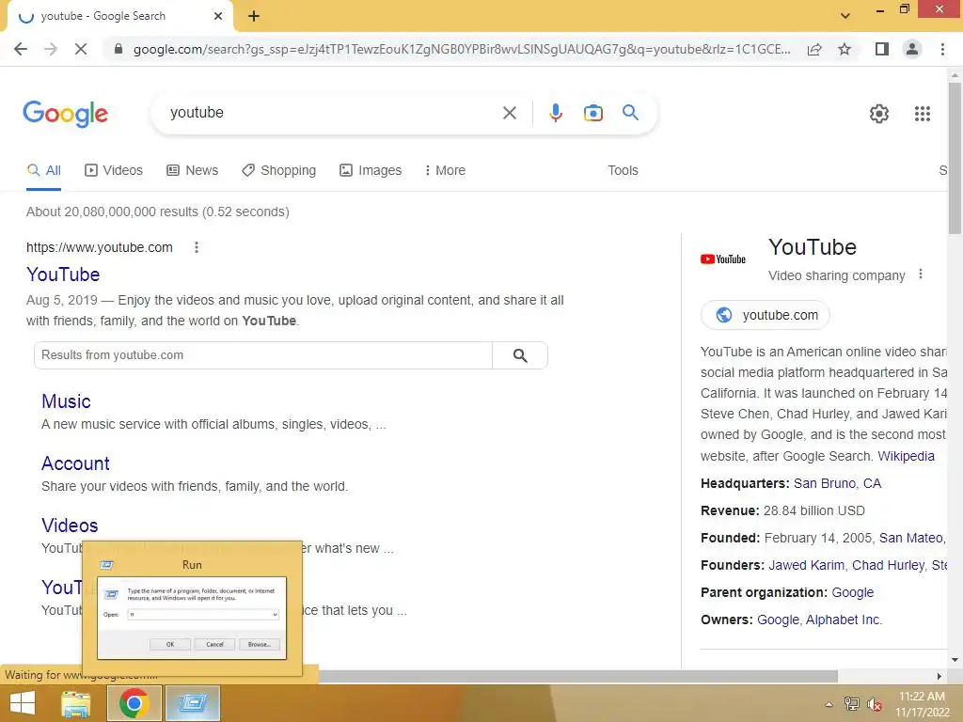Screen dimensions: 963x722
Task: Open the YouTube main result link
Action: click(63, 275)
